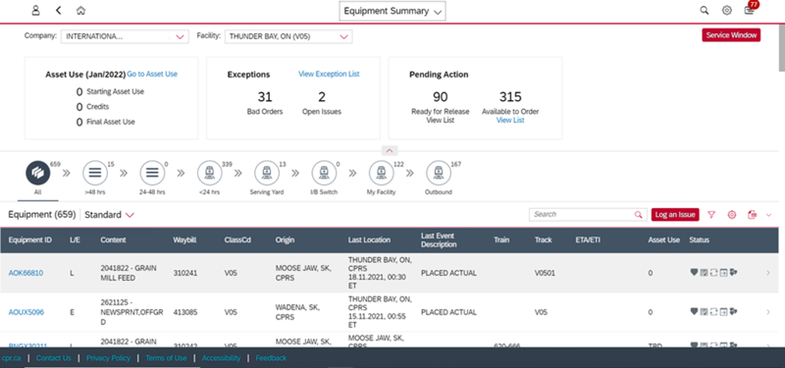785x368 pixels.
Task: Go back with the left arrow
Action: [x=59, y=11]
